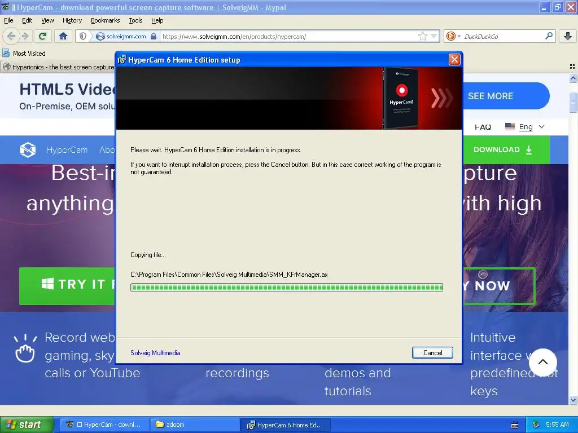The width and height of the screenshot is (578, 433).
Task: Go to the Home page icon
Action: pos(63,36)
